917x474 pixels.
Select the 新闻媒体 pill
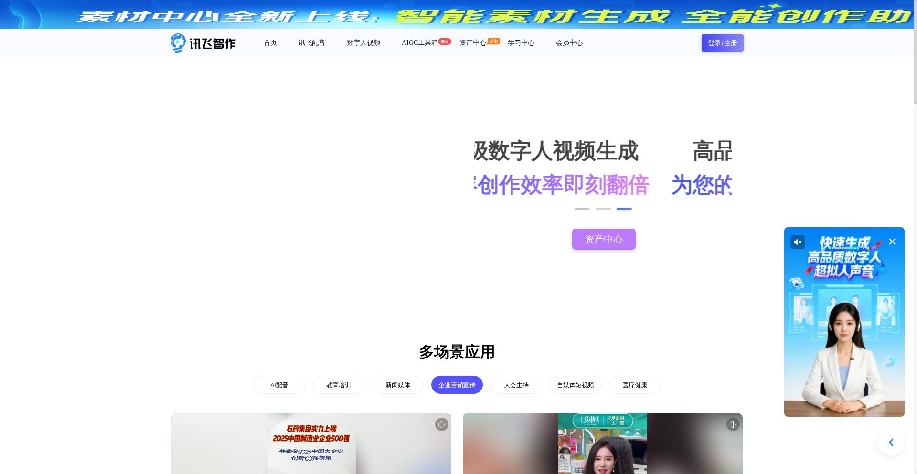point(397,385)
